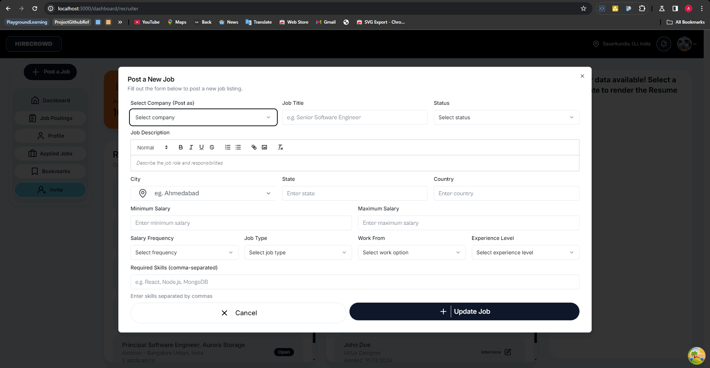Click the Required Skills input field
The width and height of the screenshot is (710, 368).
point(355,282)
